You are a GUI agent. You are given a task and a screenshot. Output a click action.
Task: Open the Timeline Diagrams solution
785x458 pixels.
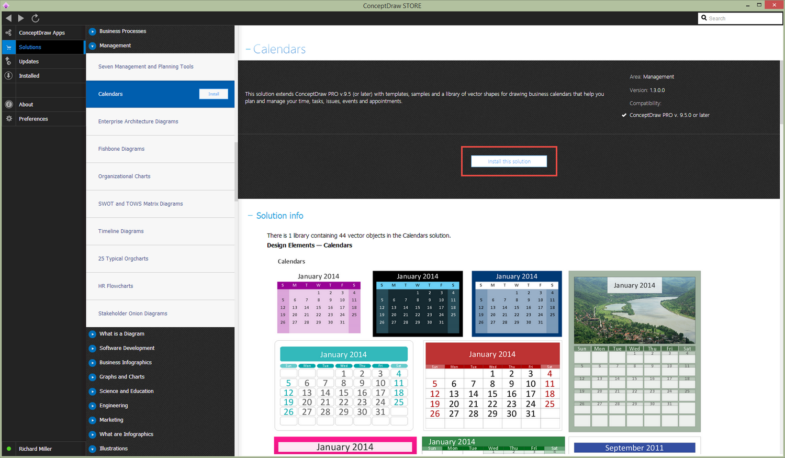click(x=160, y=231)
